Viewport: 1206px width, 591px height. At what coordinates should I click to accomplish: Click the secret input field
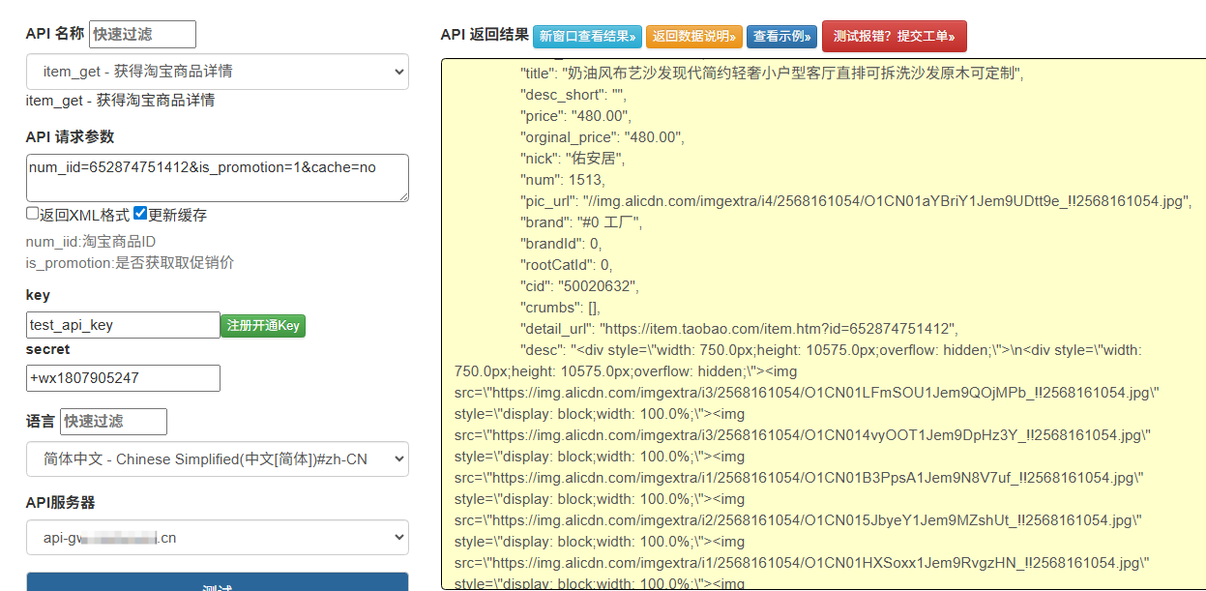click(x=123, y=378)
